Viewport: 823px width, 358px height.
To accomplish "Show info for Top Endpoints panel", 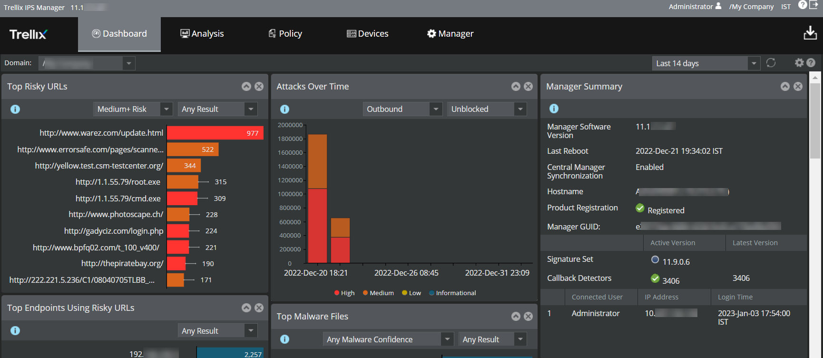I will (x=15, y=330).
